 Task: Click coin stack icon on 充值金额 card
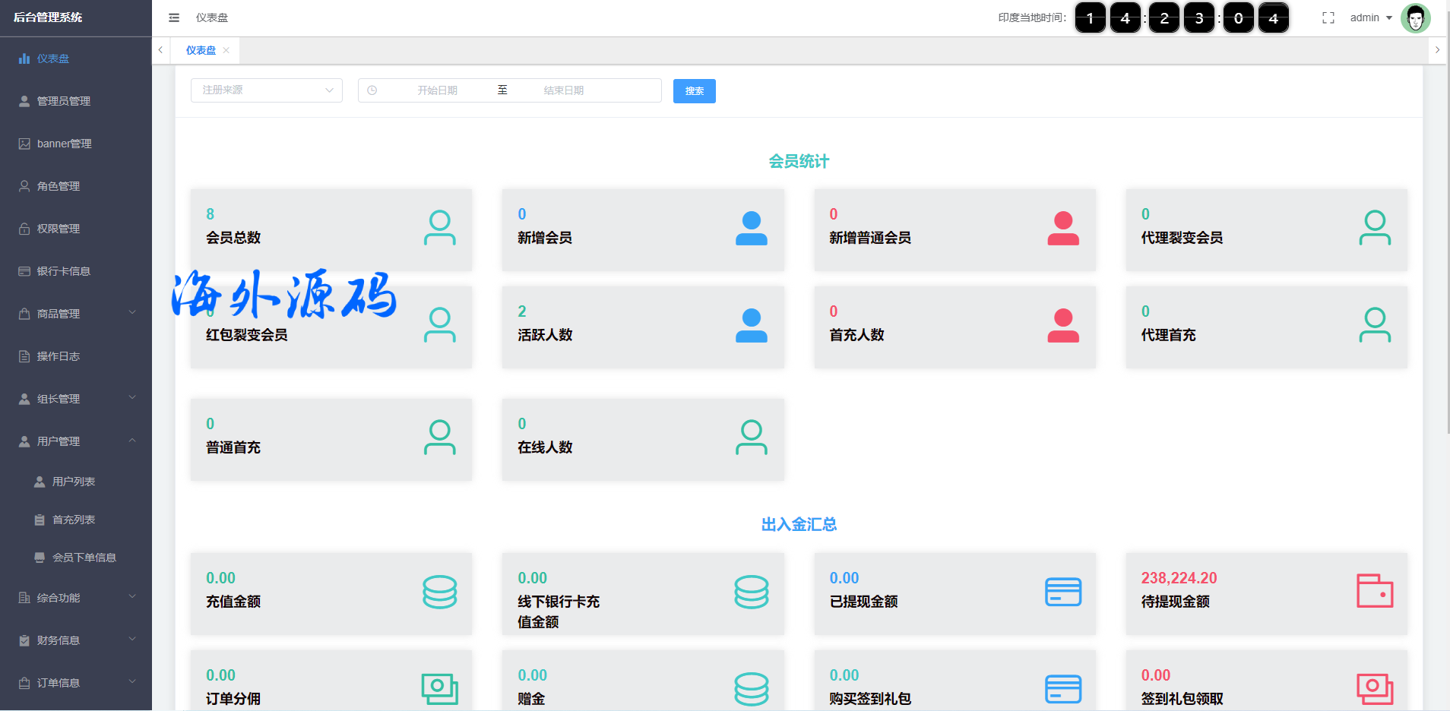coord(439,592)
